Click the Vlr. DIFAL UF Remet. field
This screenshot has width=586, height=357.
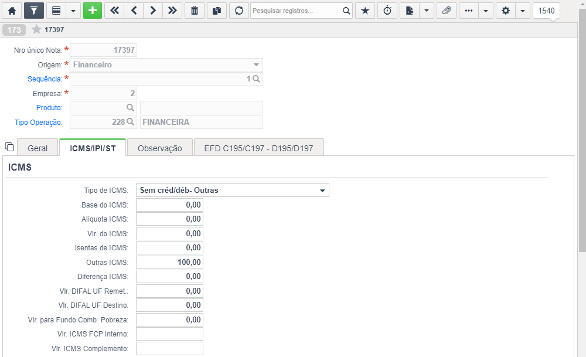click(x=170, y=291)
